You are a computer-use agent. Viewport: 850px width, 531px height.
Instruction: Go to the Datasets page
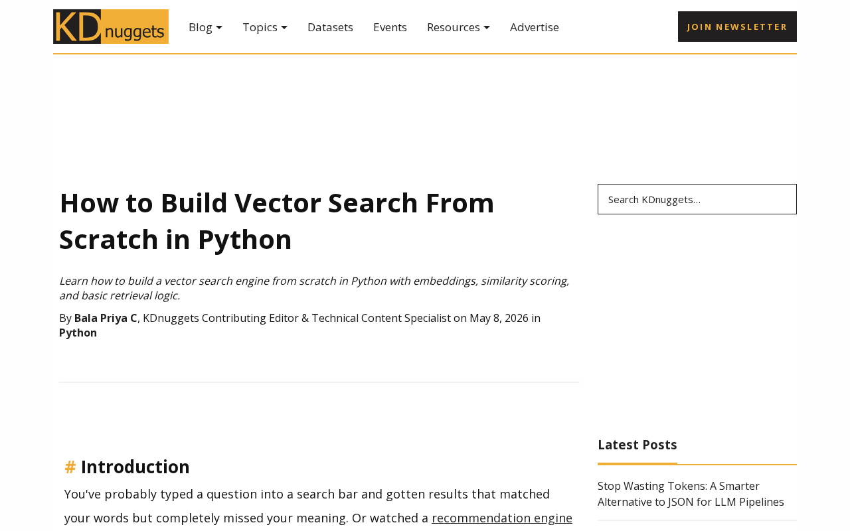click(330, 27)
